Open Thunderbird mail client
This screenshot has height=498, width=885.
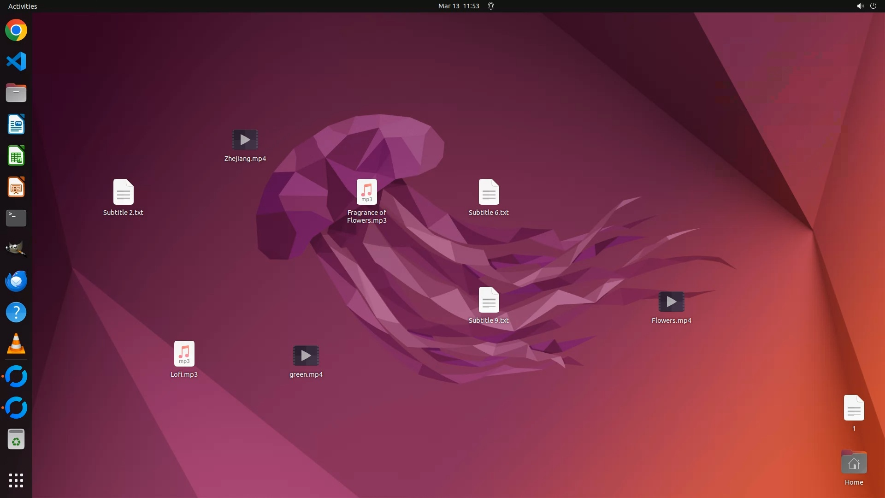16,281
